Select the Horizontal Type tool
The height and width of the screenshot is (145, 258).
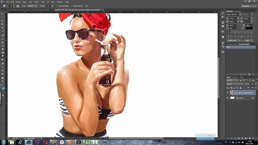(2, 67)
